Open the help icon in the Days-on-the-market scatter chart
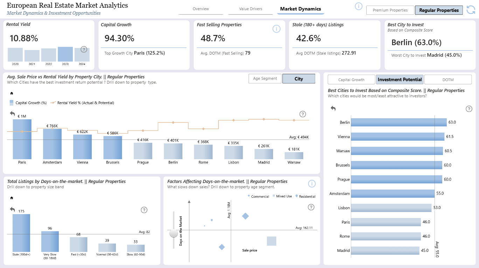479x268 pixels. (x=311, y=207)
